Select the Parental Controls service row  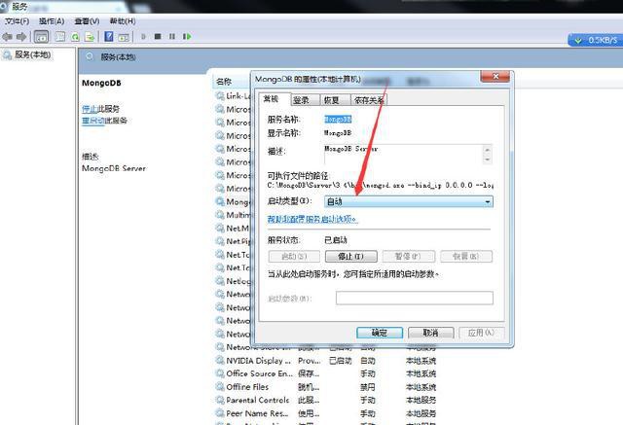pyautogui.click(x=326, y=400)
